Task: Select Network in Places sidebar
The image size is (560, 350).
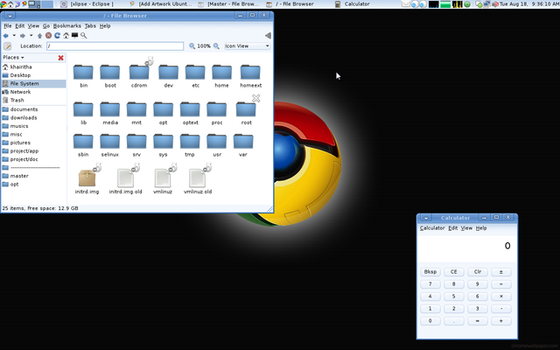Action: [x=33, y=92]
